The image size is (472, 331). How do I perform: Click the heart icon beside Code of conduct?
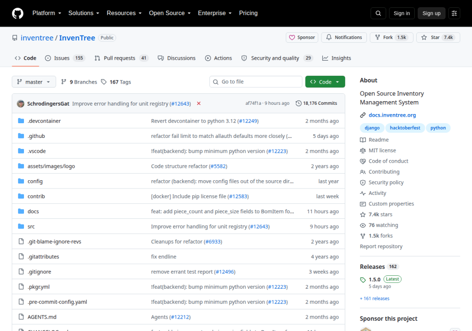pyautogui.click(x=363, y=161)
